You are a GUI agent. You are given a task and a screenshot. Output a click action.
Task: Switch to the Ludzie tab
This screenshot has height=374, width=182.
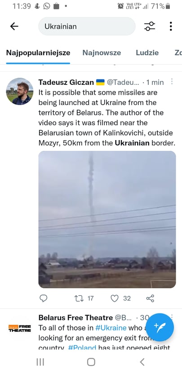coord(147,53)
